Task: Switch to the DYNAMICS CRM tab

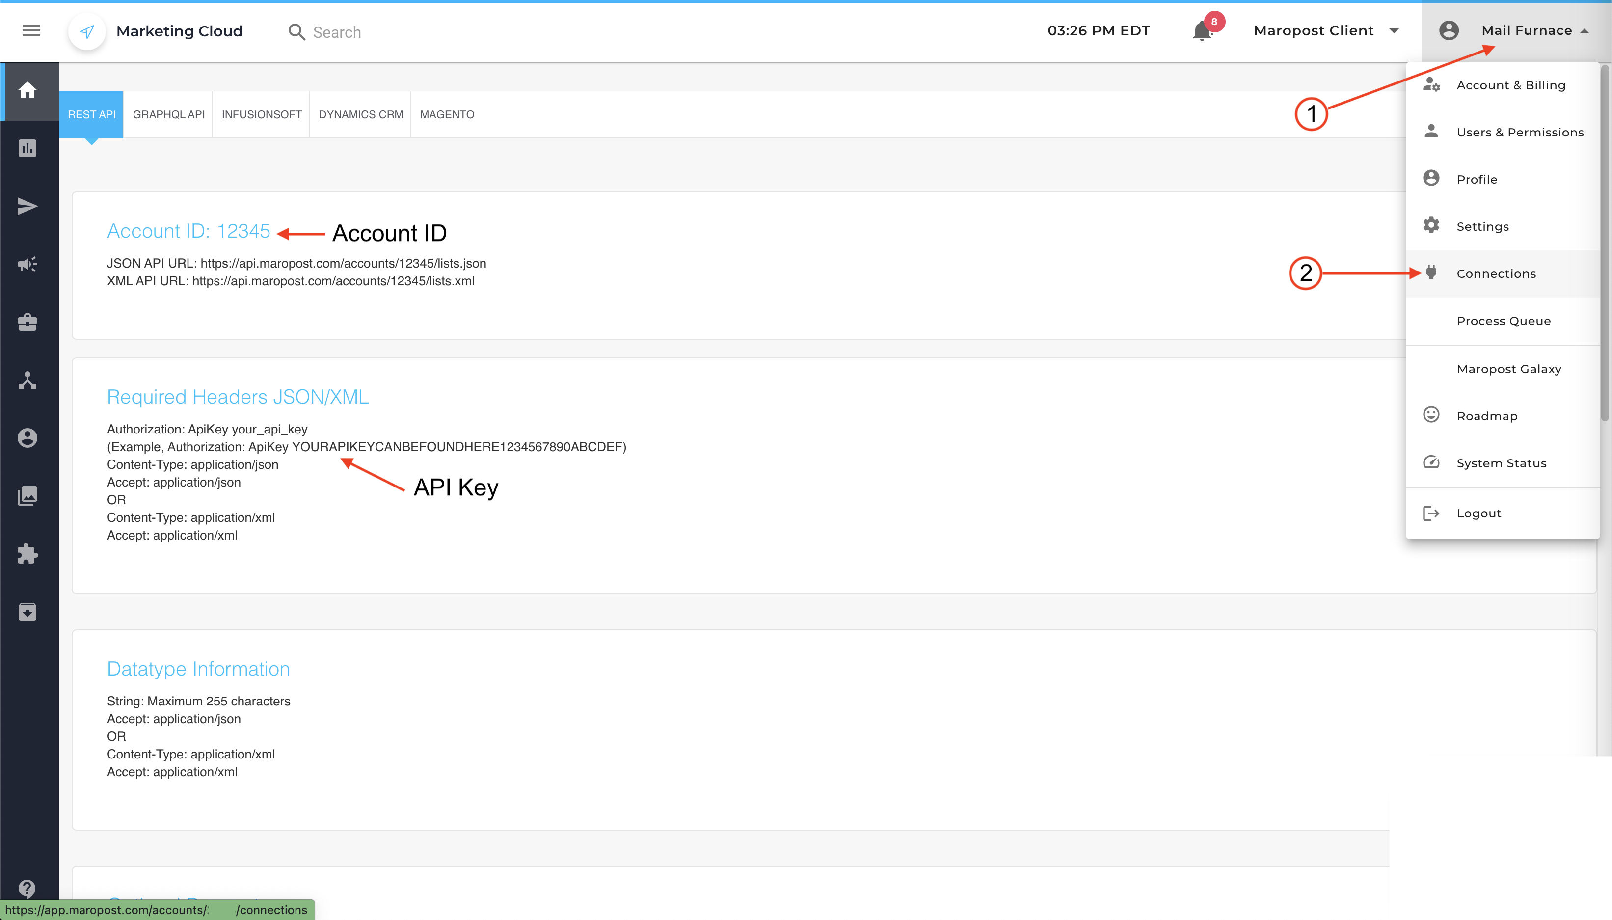Action: point(361,114)
